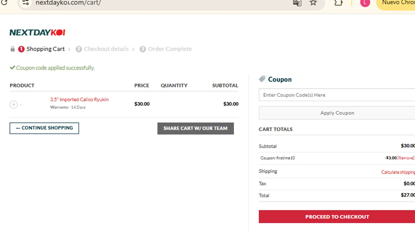
Task: Select the Shopping Cart step
Action: (x=45, y=49)
